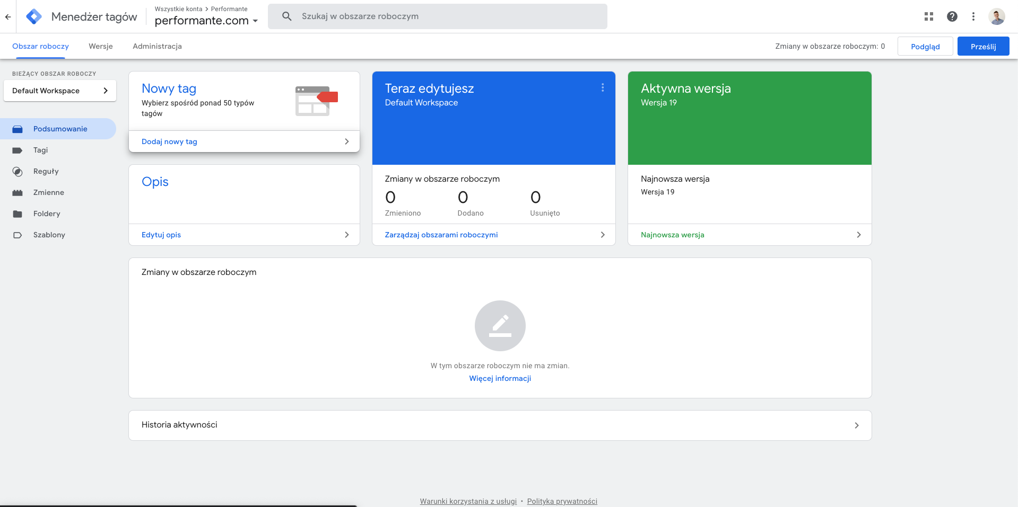Click the chevron beside Dodaj nowy tag
This screenshot has height=507, width=1018.
tap(346, 141)
